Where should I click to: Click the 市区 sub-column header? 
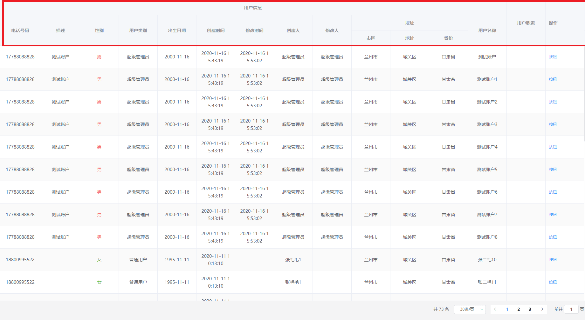coord(371,38)
